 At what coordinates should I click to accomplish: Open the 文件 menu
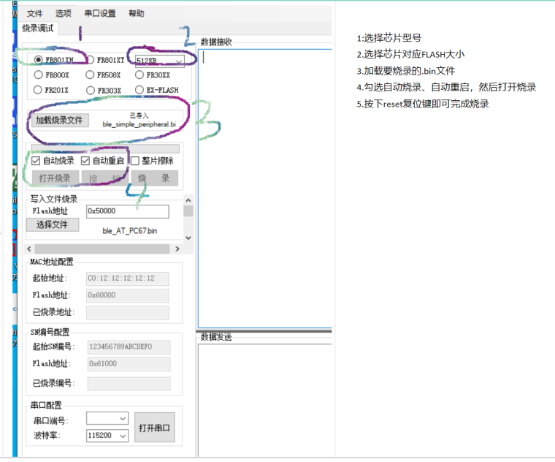click(35, 13)
